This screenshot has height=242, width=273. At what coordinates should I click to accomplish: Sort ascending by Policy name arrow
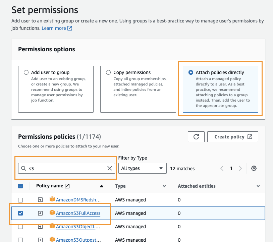coord(102,186)
